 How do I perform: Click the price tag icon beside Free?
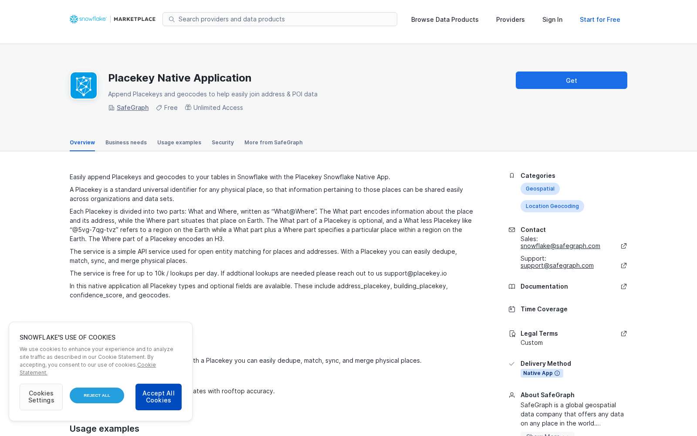coord(159,108)
